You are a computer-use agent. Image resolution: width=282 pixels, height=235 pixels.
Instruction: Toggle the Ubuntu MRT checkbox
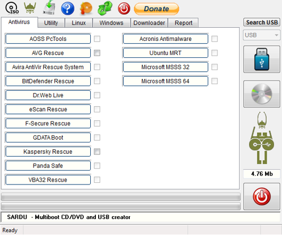click(x=214, y=53)
